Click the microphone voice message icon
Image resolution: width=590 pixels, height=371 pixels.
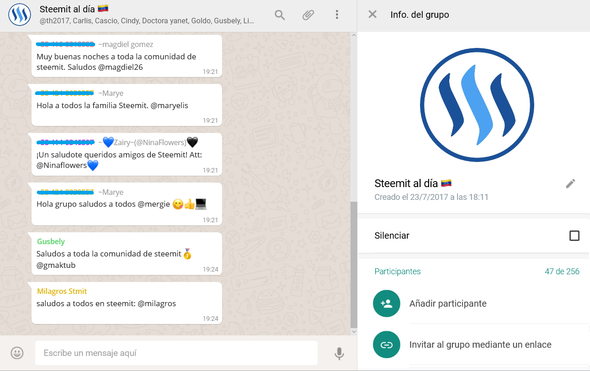pos(339,354)
